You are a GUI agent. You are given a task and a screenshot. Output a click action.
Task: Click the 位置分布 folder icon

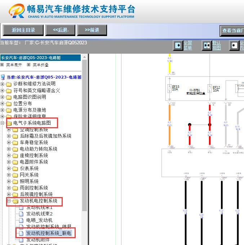click(9, 104)
